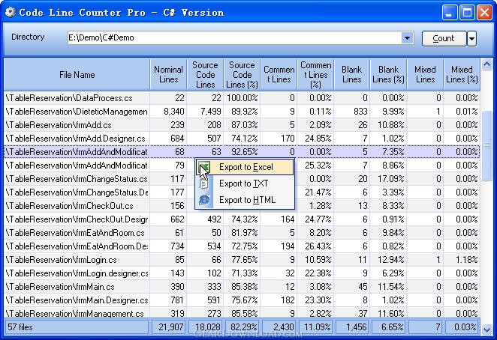Select the frmLogin.designer.cs file row
The height and width of the screenshot is (340, 497).
pos(242,273)
